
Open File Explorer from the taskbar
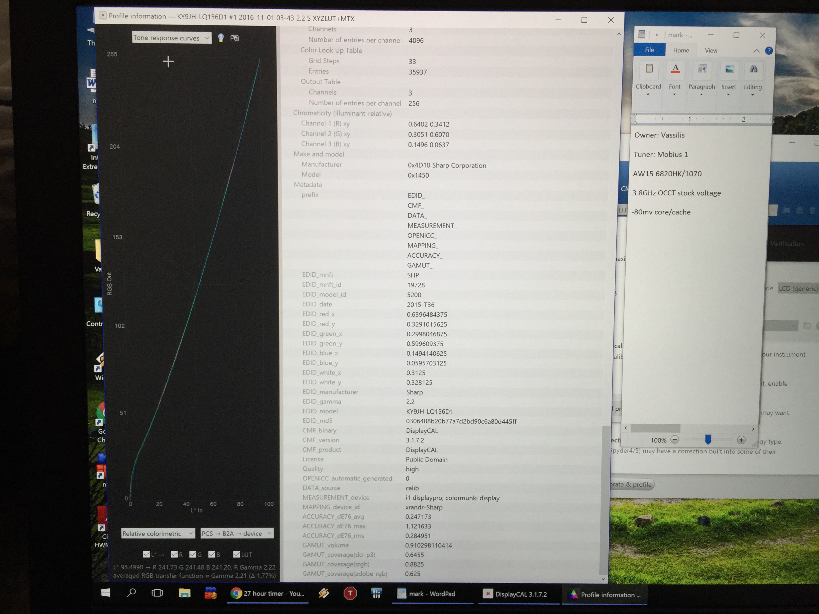click(x=184, y=593)
